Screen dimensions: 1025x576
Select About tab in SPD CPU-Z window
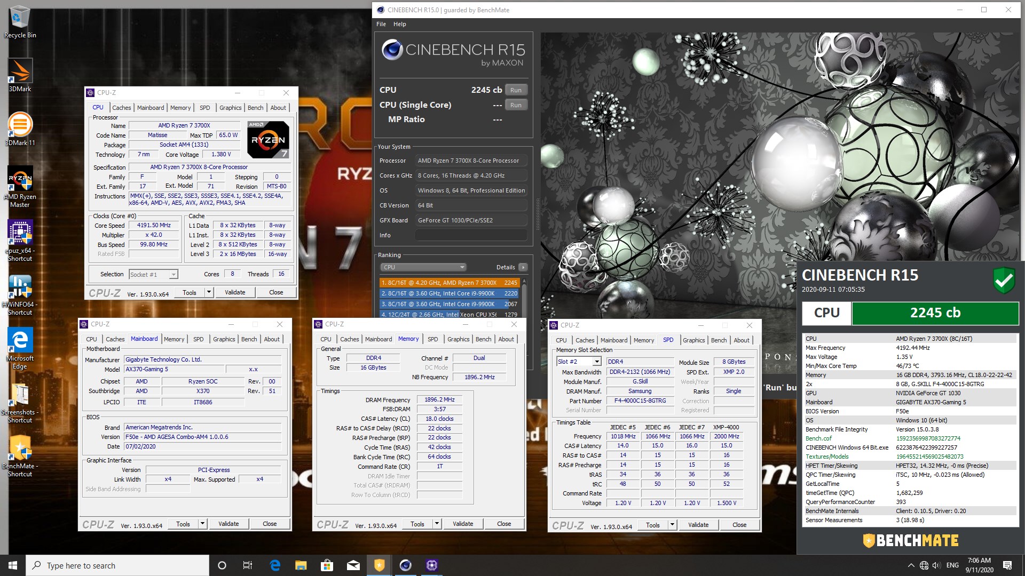(x=741, y=340)
